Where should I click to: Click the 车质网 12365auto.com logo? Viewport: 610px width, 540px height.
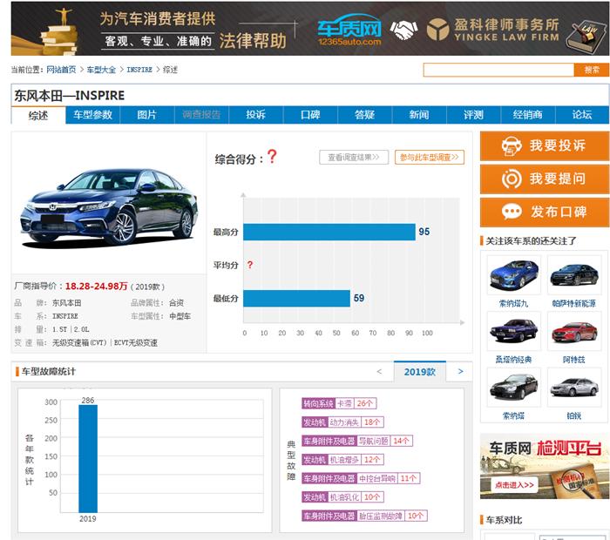[349, 30]
